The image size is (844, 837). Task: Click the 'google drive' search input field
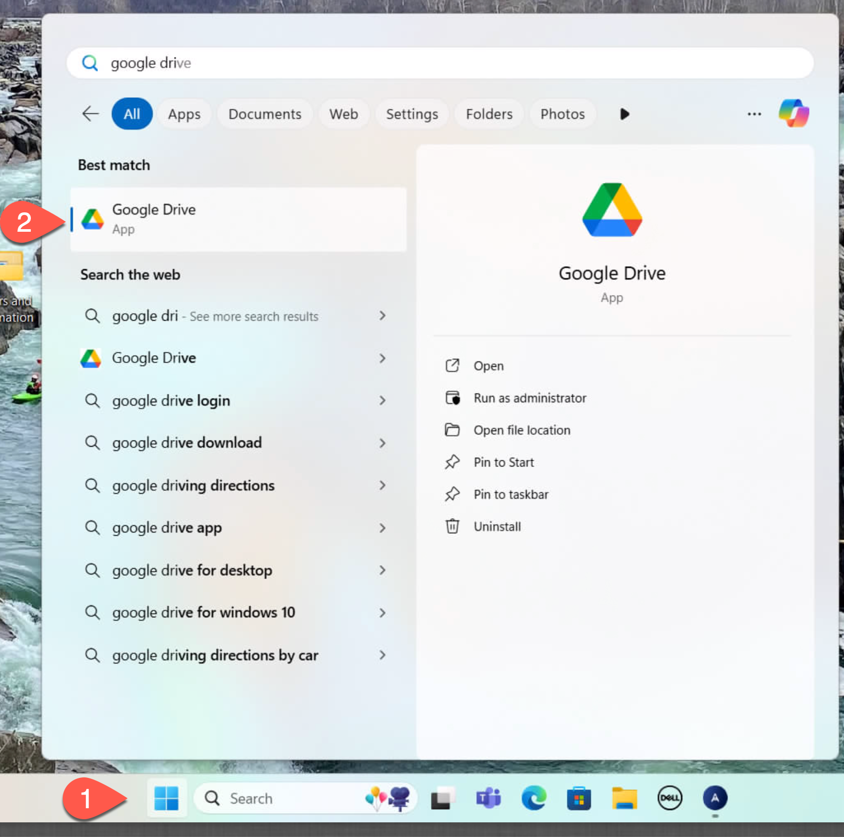pyautogui.click(x=440, y=63)
